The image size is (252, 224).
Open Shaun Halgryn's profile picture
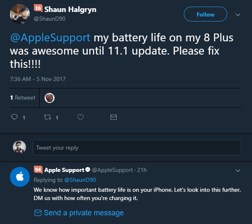[19, 13]
